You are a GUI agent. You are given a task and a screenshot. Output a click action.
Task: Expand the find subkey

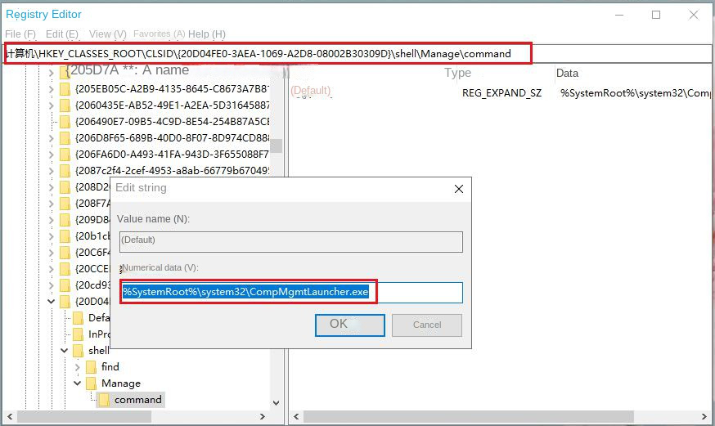(78, 367)
